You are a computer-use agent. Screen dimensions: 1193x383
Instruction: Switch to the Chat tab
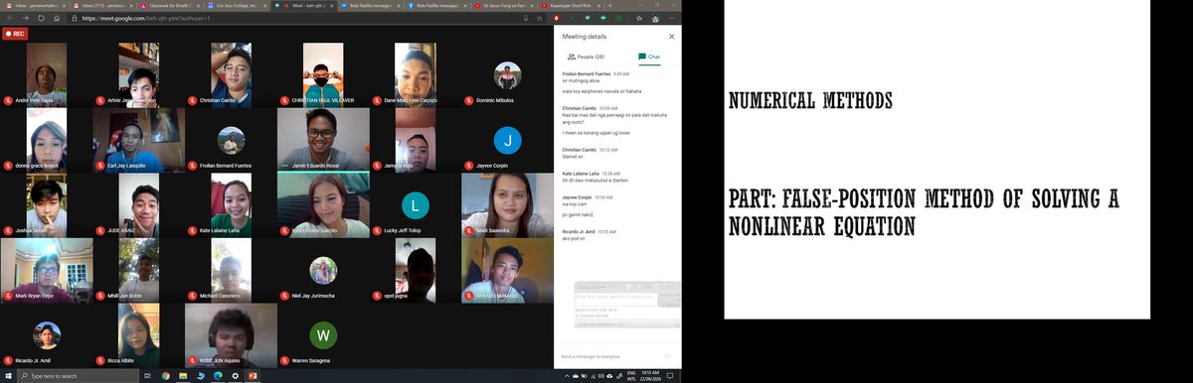click(649, 57)
